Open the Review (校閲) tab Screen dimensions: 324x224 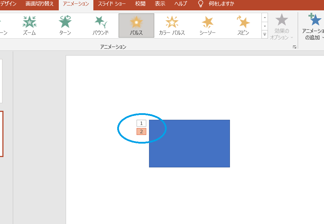click(140, 4)
